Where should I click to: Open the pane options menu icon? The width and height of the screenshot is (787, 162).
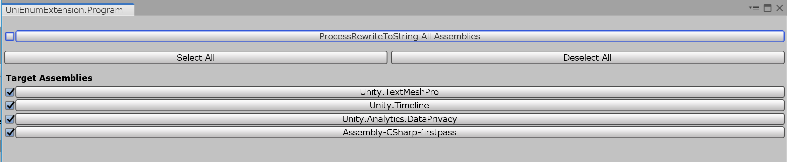coord(754,8)
